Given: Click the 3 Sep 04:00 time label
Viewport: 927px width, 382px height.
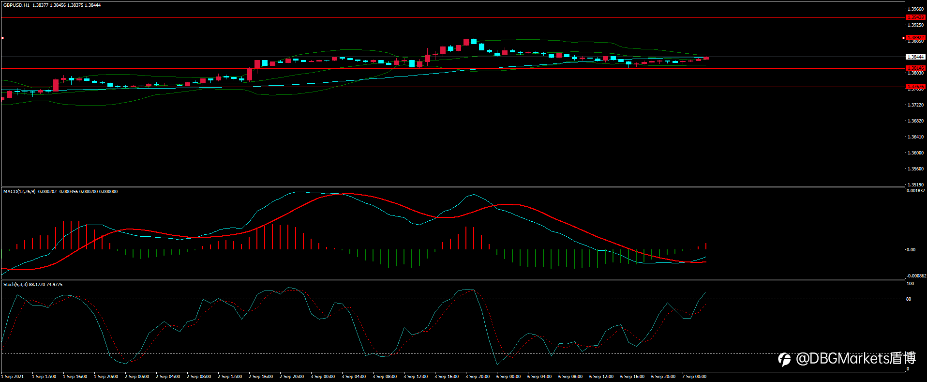Looking at the screenshot, I should tap(354, 377).
